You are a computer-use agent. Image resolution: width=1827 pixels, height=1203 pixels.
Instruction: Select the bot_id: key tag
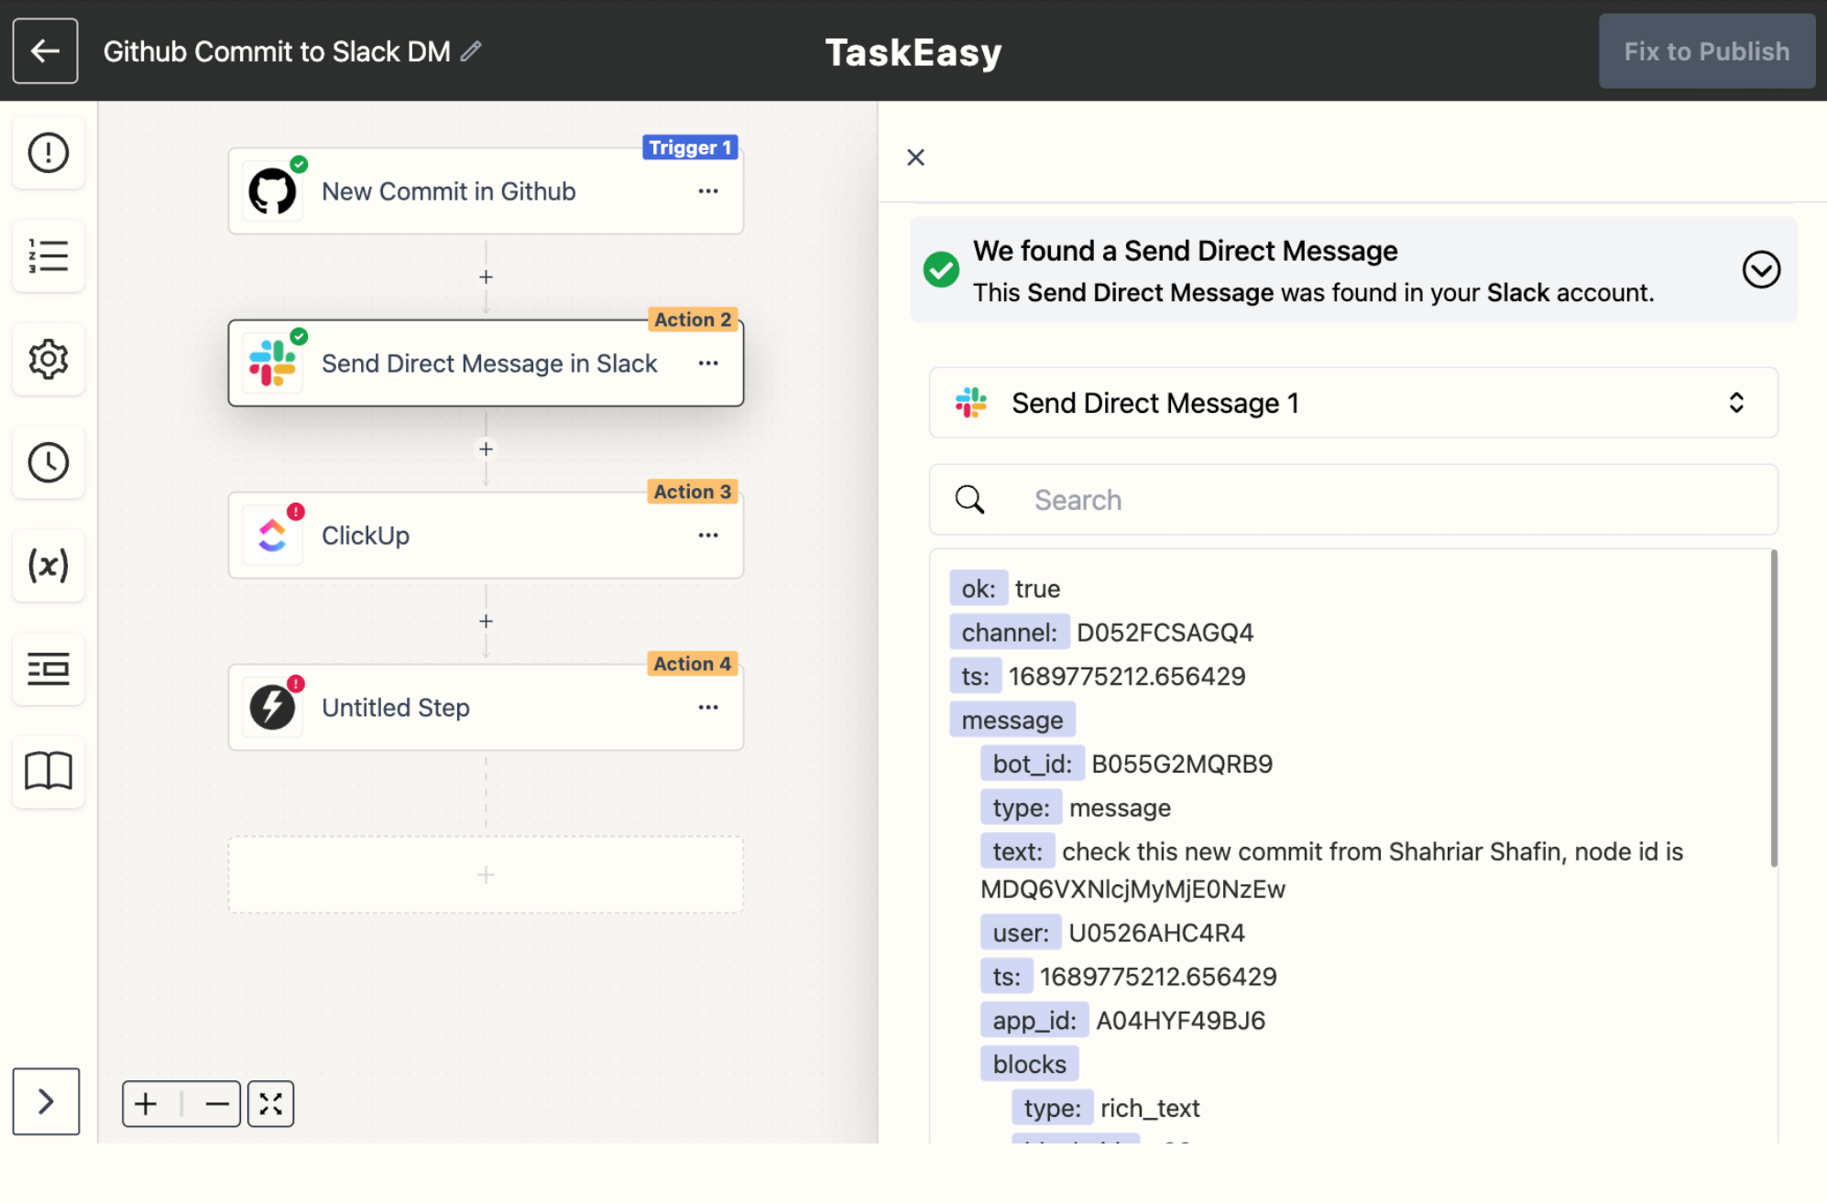tap(1033, 764)
